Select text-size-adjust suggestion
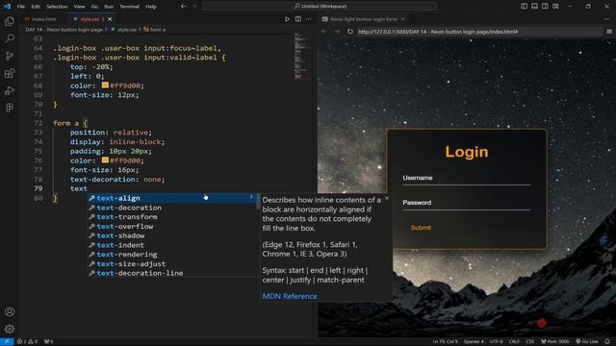616x346 pixels. tap(171, 264)
